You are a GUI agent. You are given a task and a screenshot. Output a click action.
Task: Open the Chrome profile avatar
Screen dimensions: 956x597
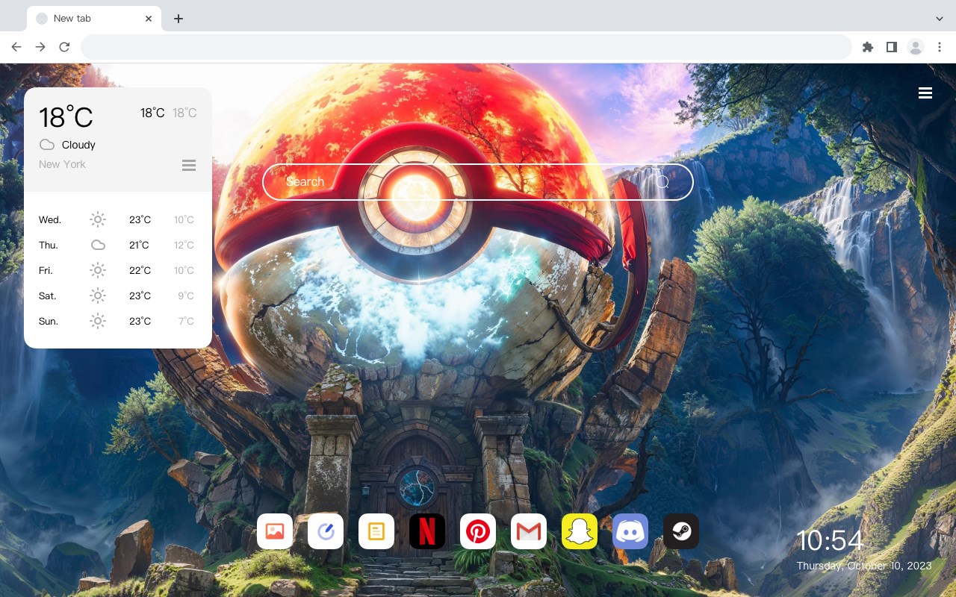pyautogui.click(x=916, y=47)
